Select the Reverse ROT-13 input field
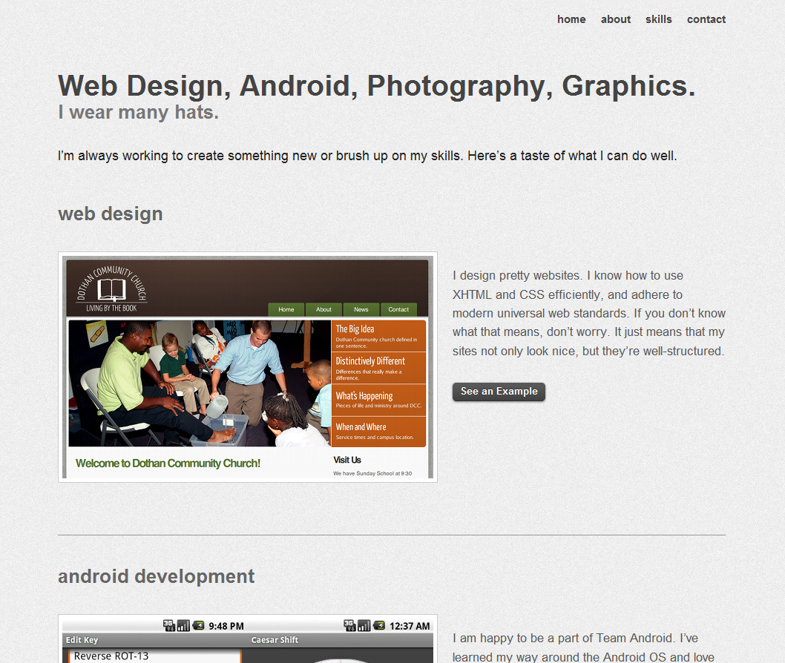Viewport: 785px width, 663px height. pos(154,656)
